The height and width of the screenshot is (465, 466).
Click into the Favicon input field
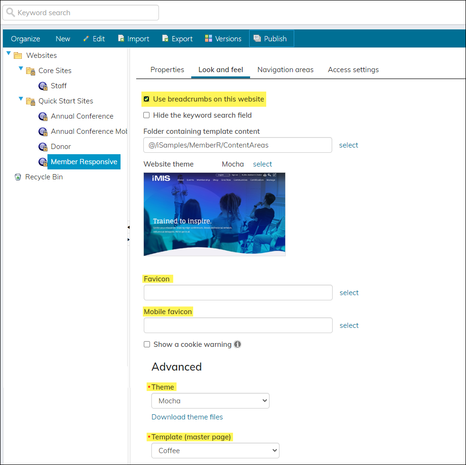click(238, 293)
